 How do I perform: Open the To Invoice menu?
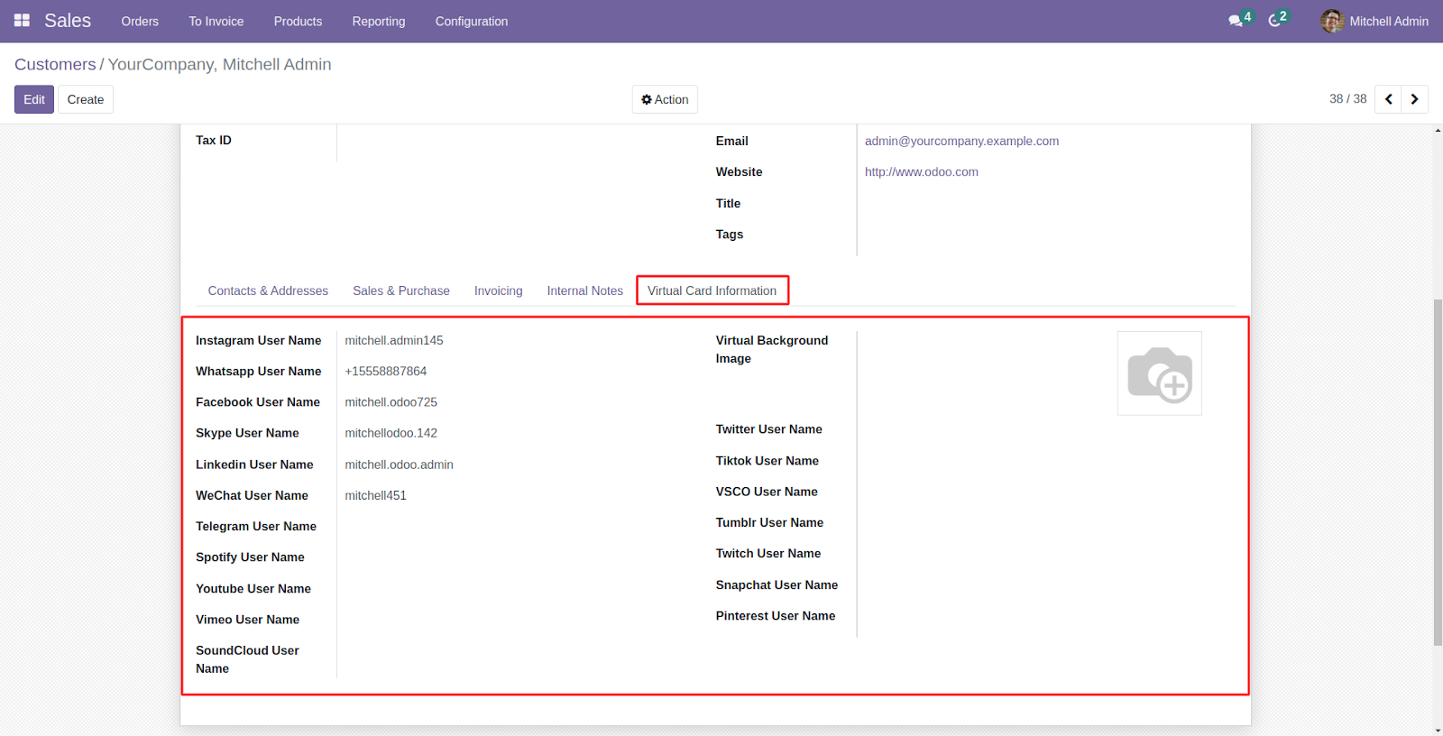pyautogui.click(x=216, y=22)
